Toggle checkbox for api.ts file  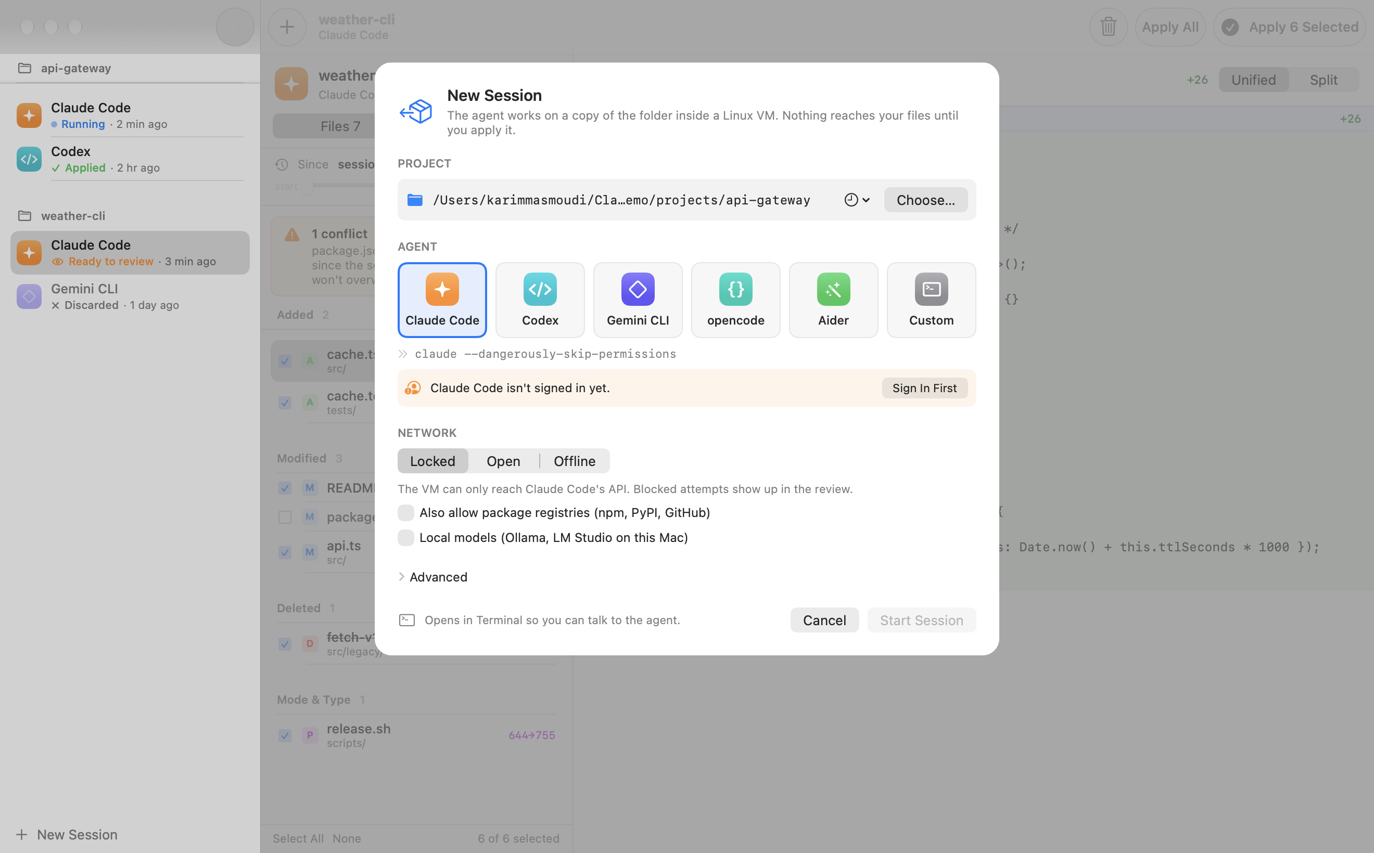pyautogui.click(x=285, y=552)
